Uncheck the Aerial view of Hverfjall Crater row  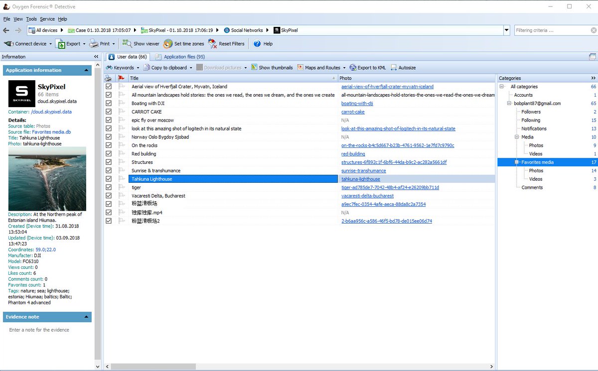(x=109, y=87)
